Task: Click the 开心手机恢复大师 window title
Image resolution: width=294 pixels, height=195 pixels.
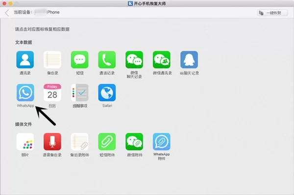Action: (x=147, y=3)
